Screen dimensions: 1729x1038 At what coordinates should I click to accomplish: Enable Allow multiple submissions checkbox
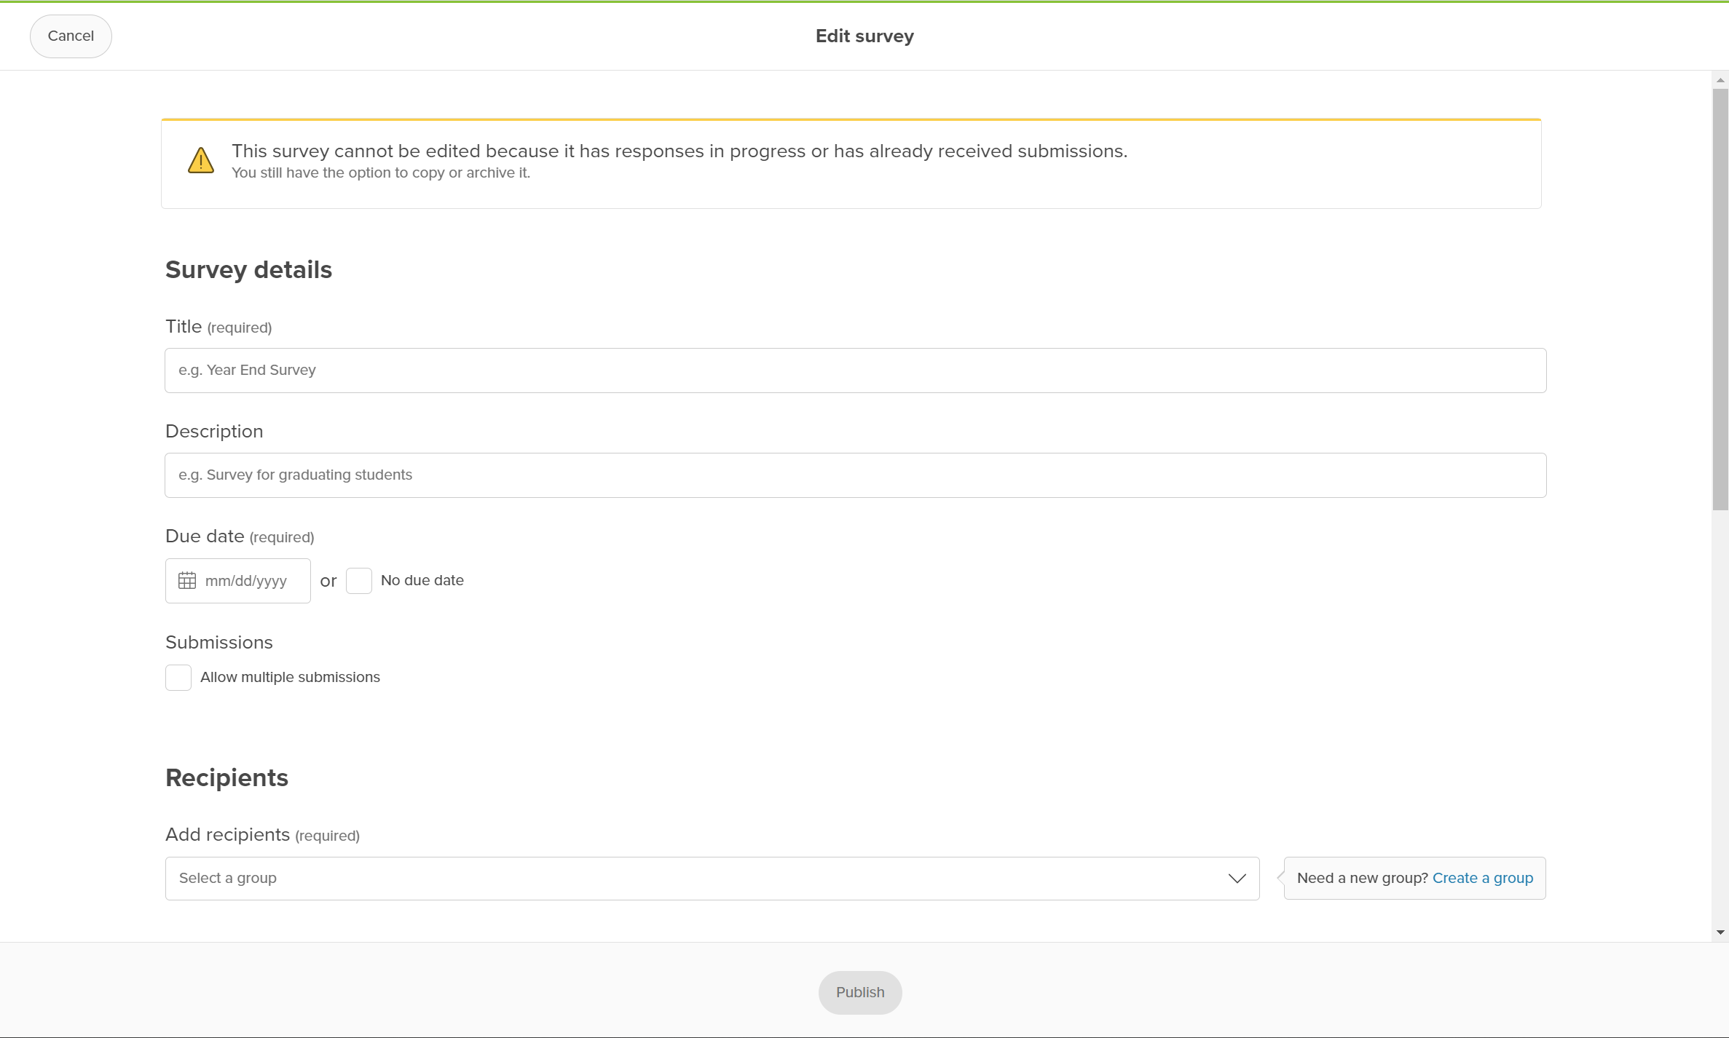click(178, 677)
